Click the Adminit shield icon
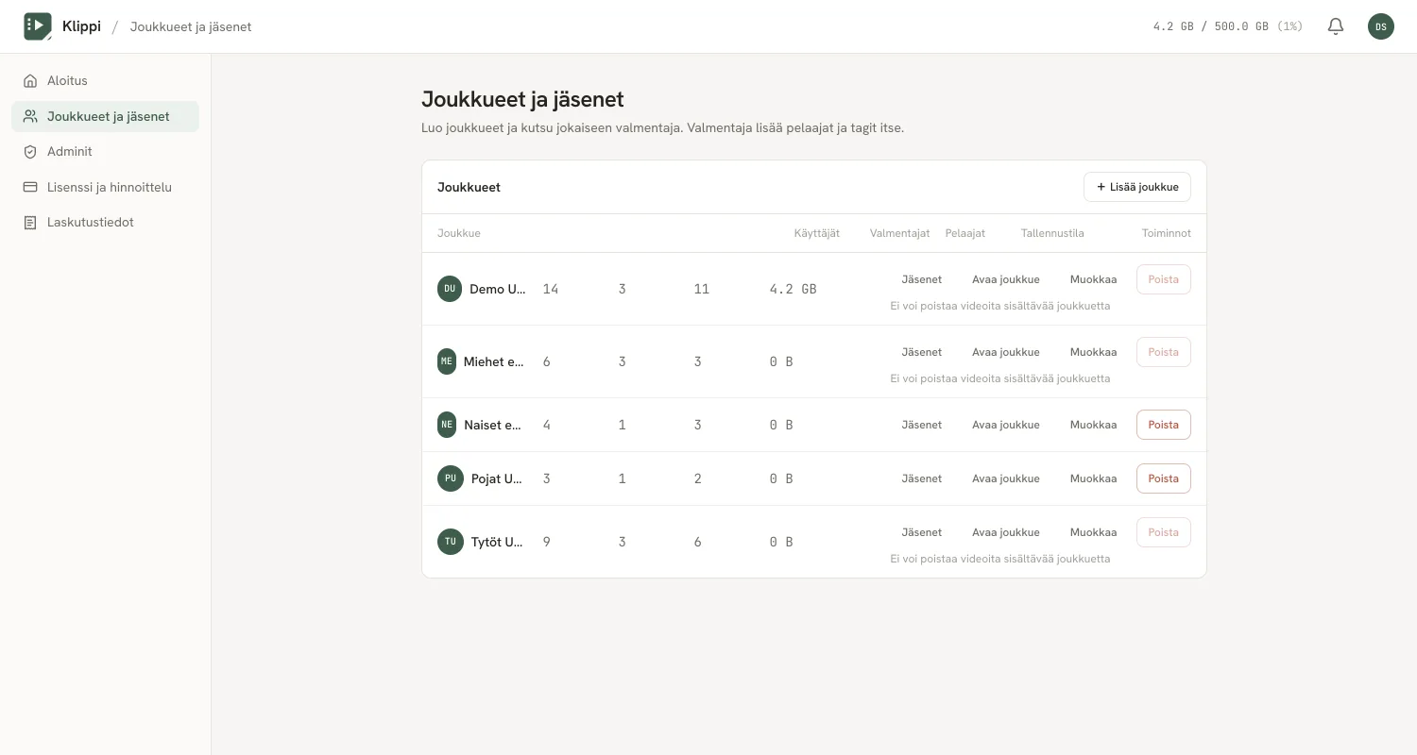This screenshot has height=755, width=1417. 30,152
